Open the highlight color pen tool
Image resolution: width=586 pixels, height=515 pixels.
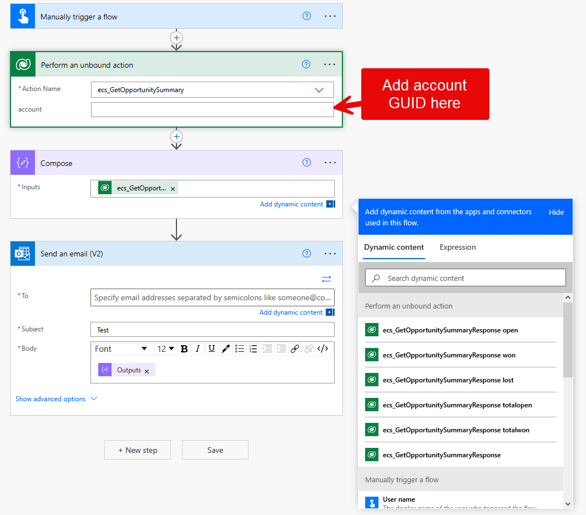pos(225,349)
